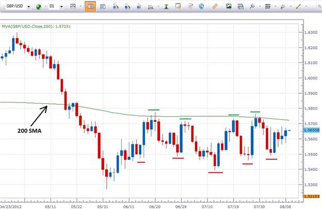Click the MVA(GBP/USD.Close,200) indicator label

coord(36,26)
